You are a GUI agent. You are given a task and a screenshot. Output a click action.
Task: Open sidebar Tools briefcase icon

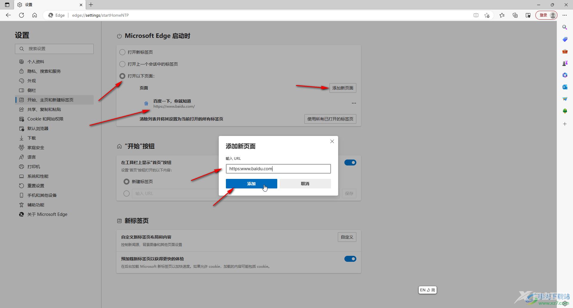565,51
